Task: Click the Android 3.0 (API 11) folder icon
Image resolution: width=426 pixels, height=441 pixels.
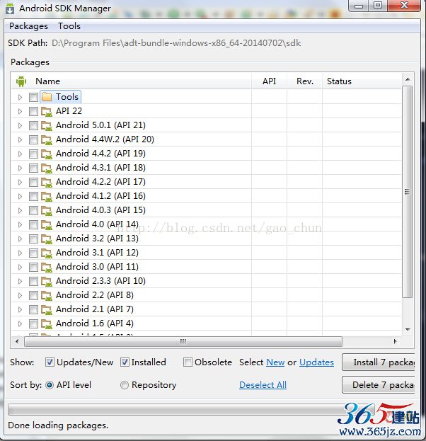Action: coord(47,267)
